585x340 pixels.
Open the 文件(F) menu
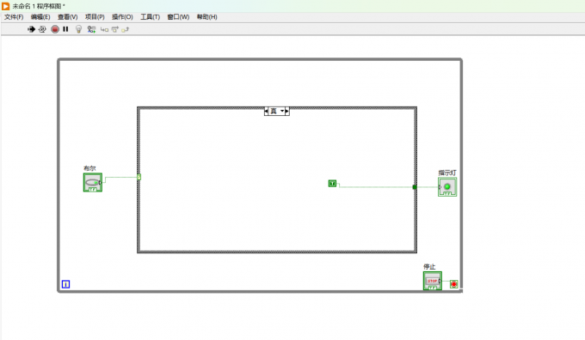click(x=14, y=17)
